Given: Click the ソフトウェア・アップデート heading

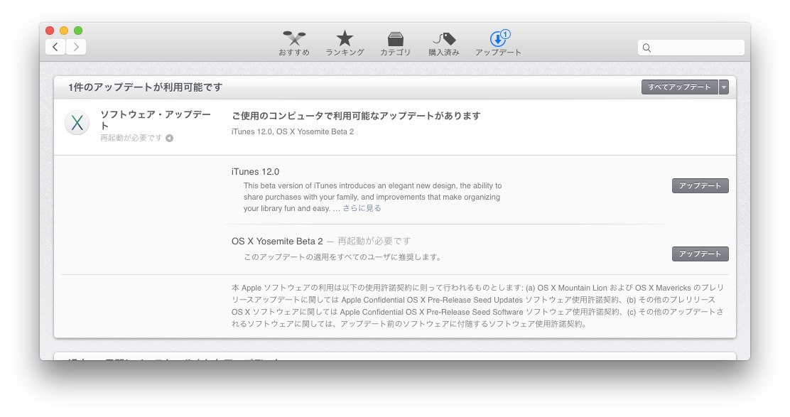Looking at the screenshot, I should [x=156, y=120].
